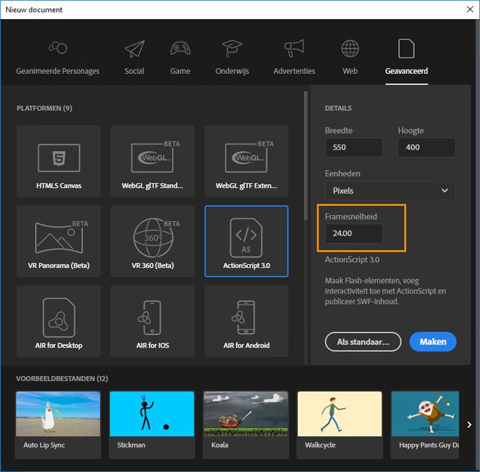Select the ActionScript 3.0 platform
This screenshot has height=472, width=480.
click(246, 241)
